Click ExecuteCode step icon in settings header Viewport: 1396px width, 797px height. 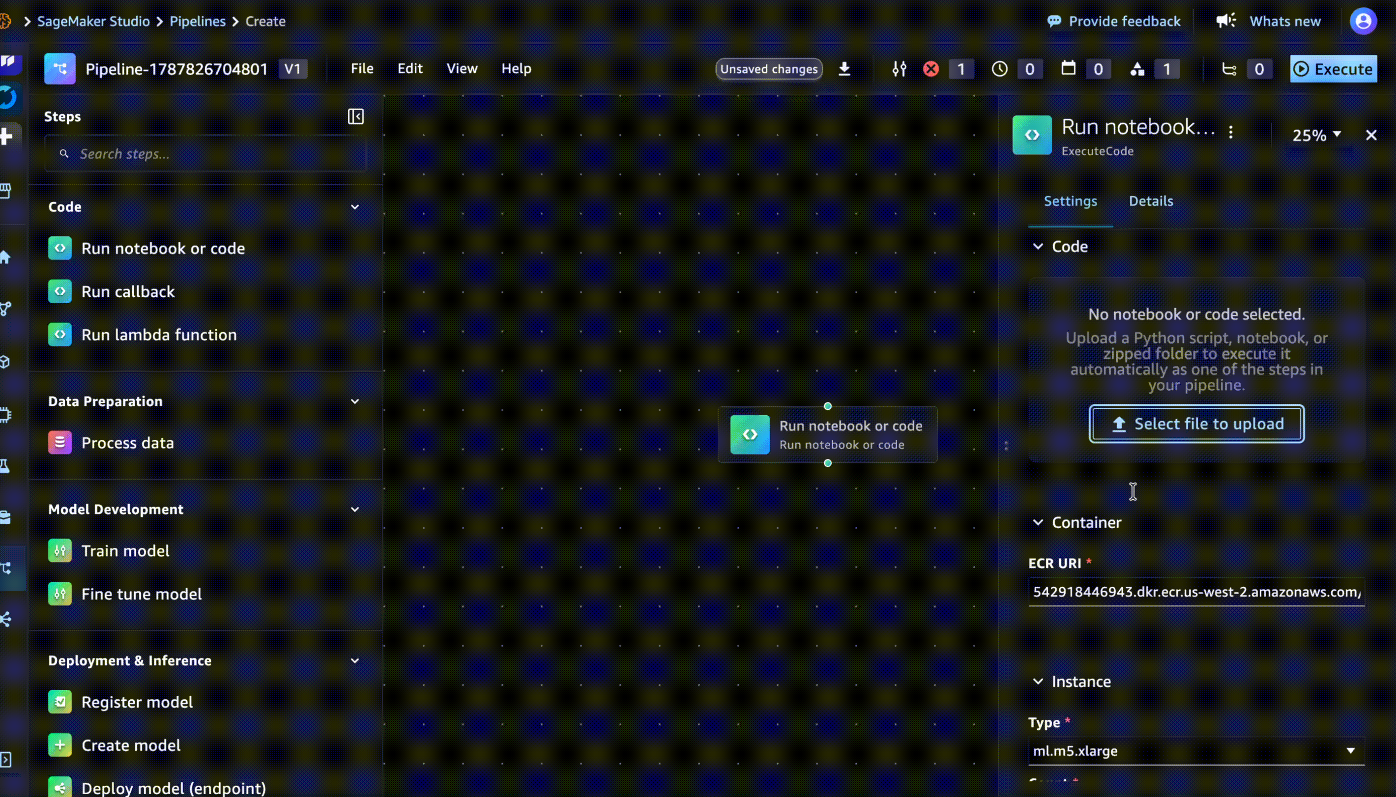1031,135
